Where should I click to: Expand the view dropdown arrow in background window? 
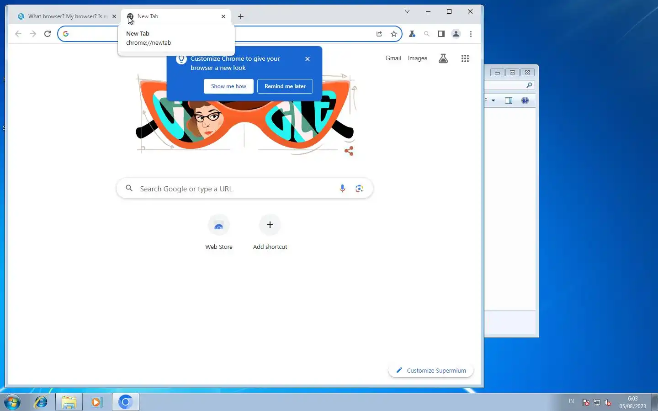point(493,100)
